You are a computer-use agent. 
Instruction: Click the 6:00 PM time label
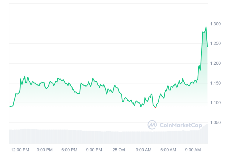[69, 150]
